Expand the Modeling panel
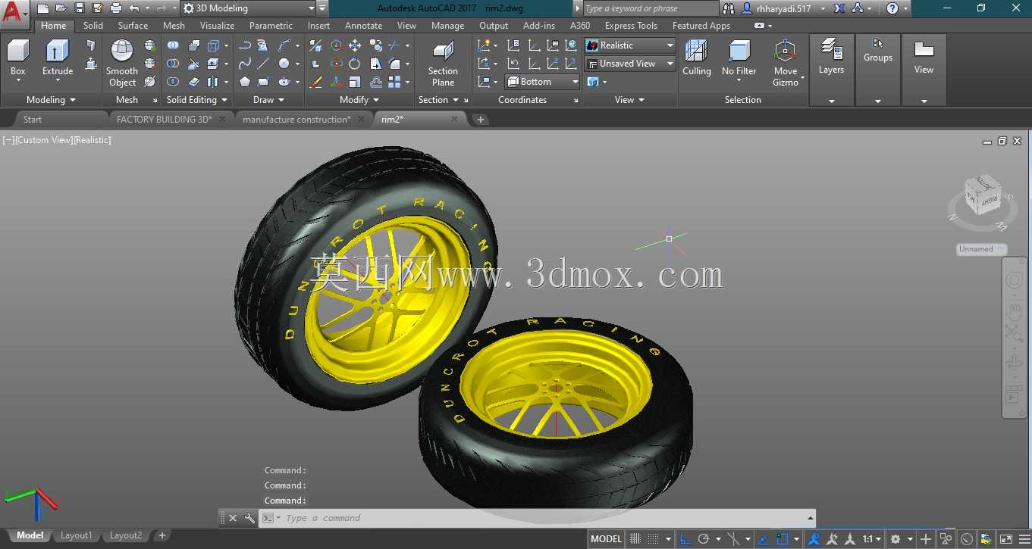Image resolution: width=1032 pixels, height=549 pixels. tap(51, 100)
